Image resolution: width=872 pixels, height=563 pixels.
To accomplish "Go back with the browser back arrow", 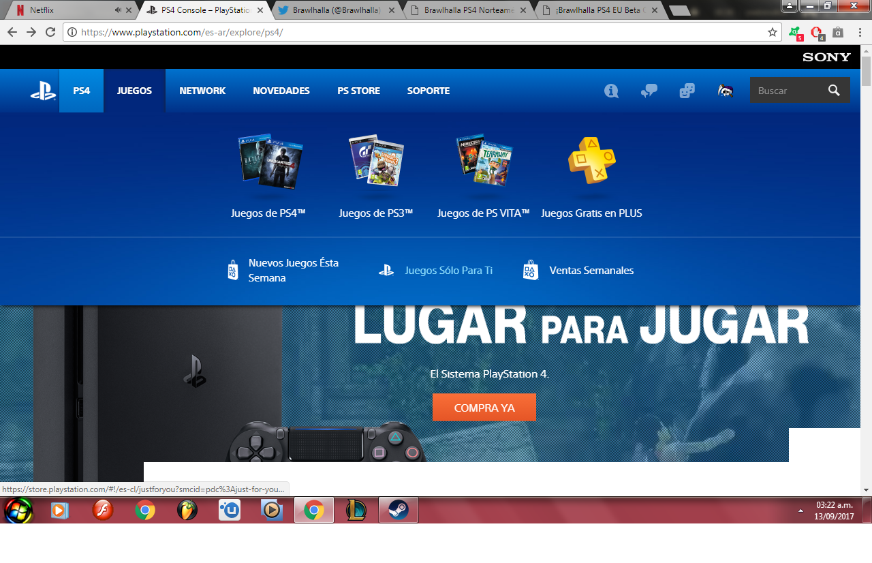I will pyautogui.click(x=12, y=32).
